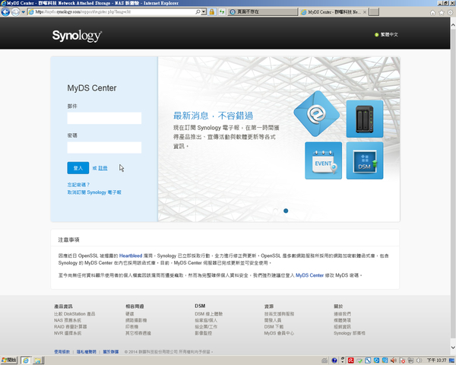Open DSM 線上體驗 footer link
This screenshot has height=365, width=456.
208,314
